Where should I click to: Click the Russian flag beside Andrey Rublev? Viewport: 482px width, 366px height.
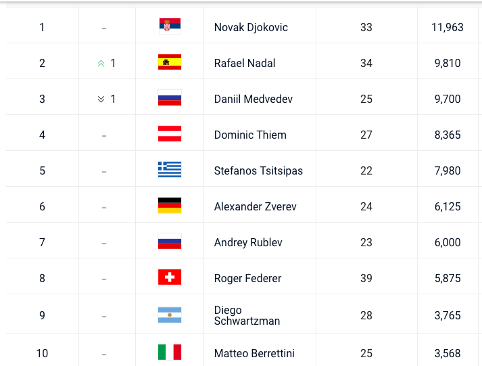click(170, 241)
